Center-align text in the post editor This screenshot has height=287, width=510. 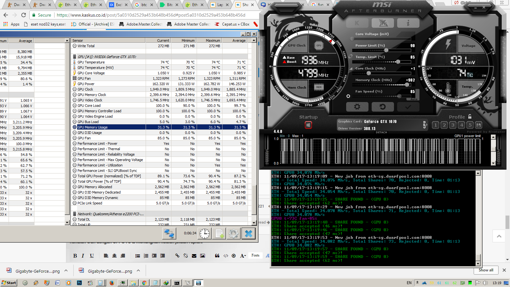pyautogui.click(x=114, y=256)
